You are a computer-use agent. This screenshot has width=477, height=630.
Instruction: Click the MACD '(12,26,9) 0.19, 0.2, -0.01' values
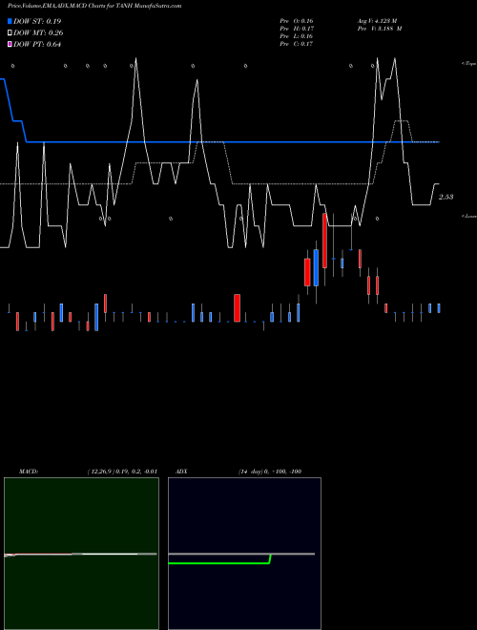[x=122, y=472]
